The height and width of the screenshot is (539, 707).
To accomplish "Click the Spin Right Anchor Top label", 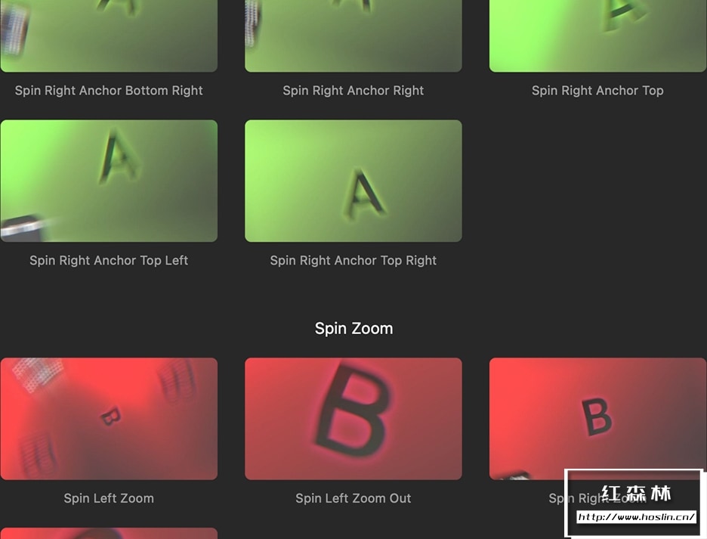I will tap(597, 91).
